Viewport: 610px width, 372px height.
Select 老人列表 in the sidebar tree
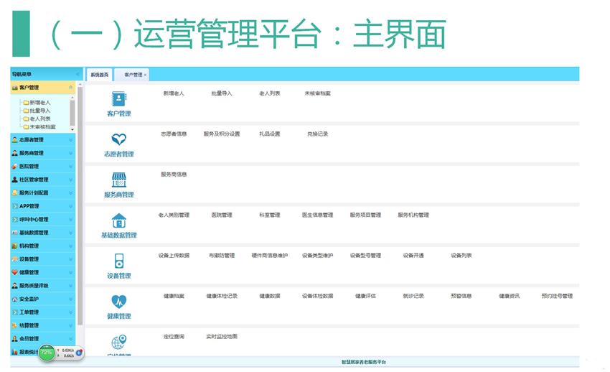pyautogui.click(x=40, y=118)
